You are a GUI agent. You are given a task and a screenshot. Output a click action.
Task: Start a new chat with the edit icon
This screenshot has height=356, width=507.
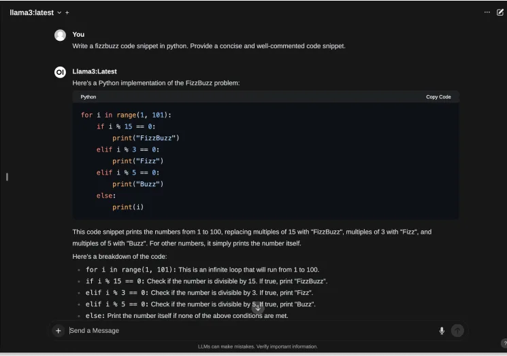500,12
